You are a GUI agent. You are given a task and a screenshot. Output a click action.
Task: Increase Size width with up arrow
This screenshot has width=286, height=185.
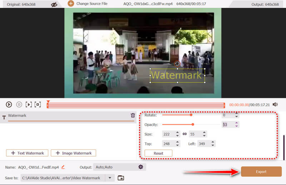(x=177, y=132)
